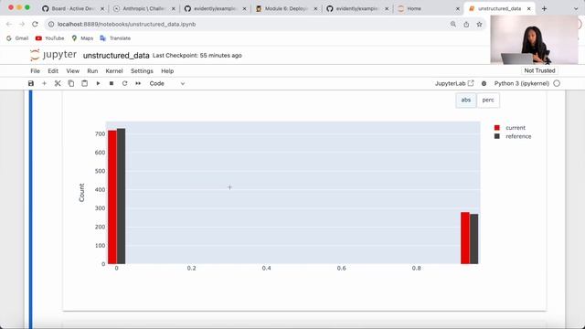Image resolution: width=585 pixels, height=329 pixels.
Task: Click the site information icon by the URL
Action: 51,25
